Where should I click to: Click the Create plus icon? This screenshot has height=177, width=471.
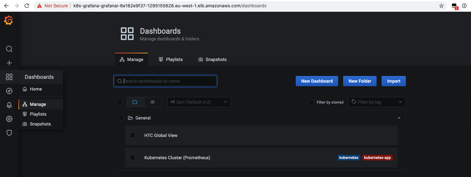pyautogui.click(x=9, y=63)
